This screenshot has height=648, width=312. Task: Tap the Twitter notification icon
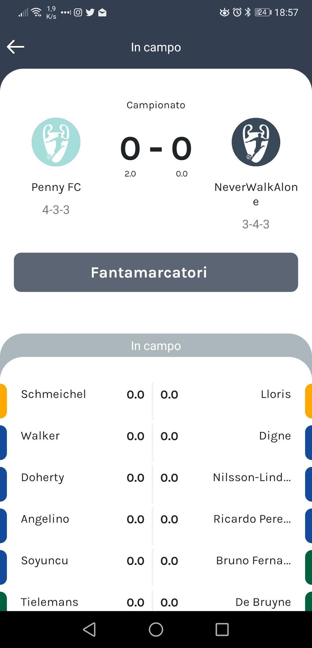coord(90,12)
